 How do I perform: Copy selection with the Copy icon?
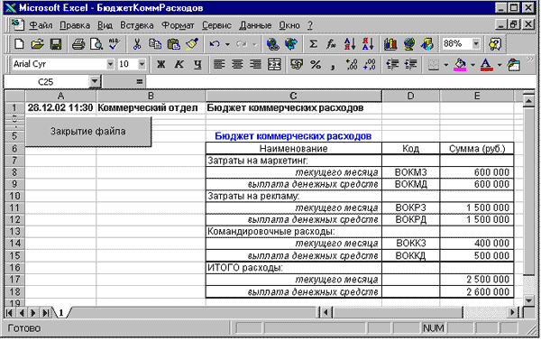tap(155, 44)
